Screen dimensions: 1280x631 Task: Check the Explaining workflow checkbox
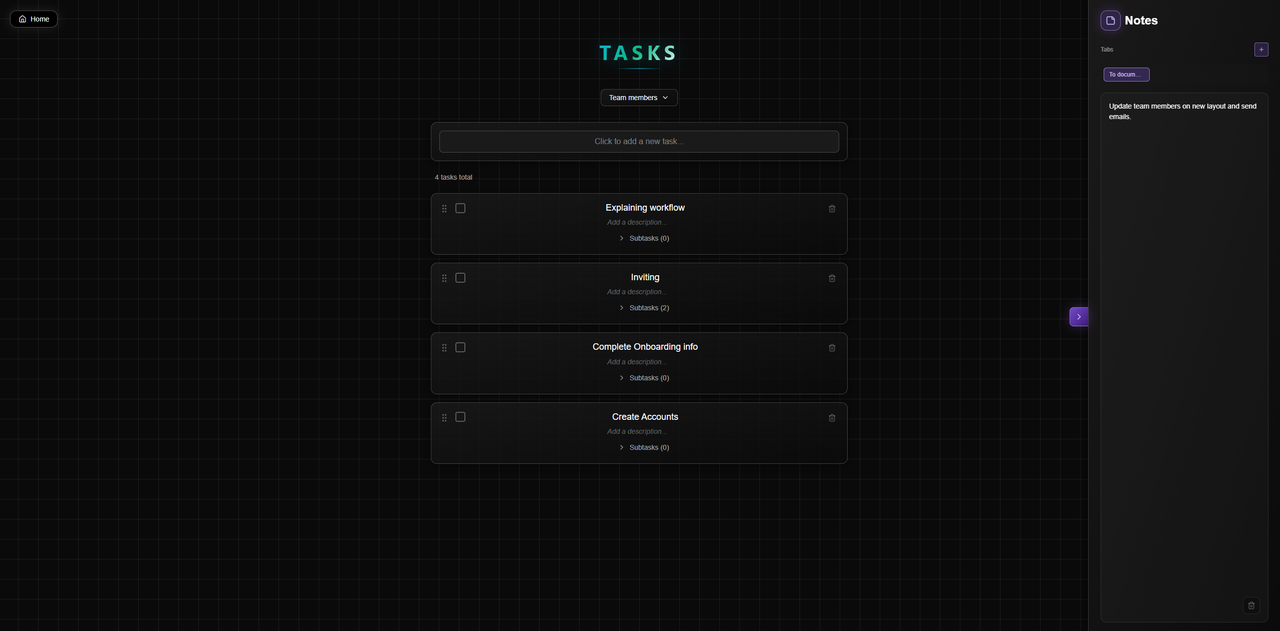460,208
